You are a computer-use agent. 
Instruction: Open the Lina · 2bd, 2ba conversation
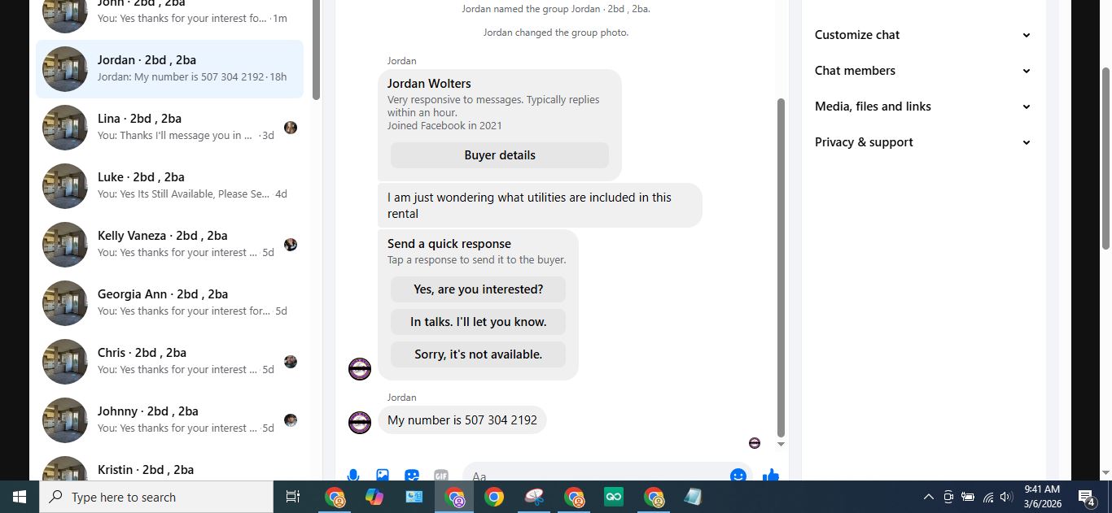coord(169,128)
